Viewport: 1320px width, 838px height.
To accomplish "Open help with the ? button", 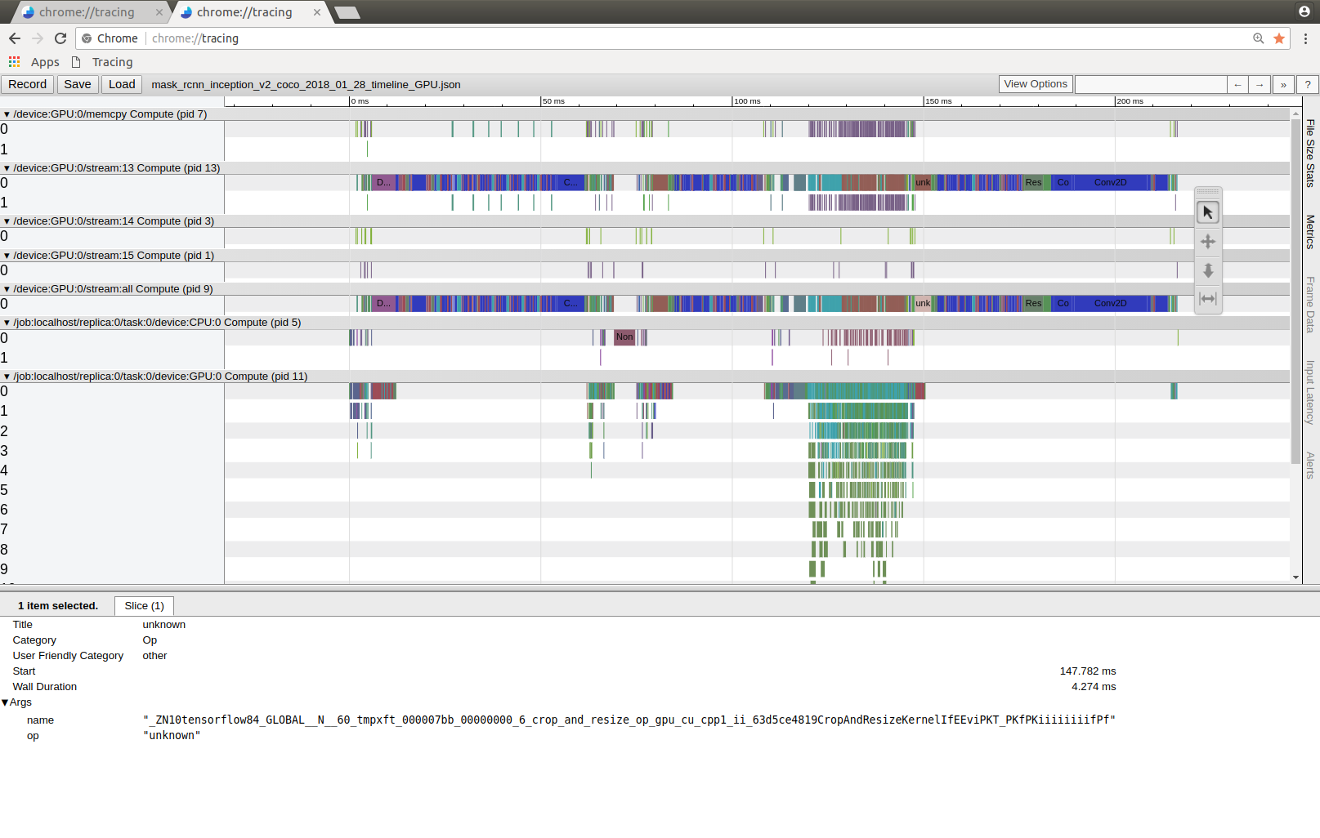I will [1308, 85].
